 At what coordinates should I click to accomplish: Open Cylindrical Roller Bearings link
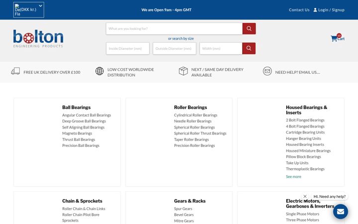tap(196, 115)
